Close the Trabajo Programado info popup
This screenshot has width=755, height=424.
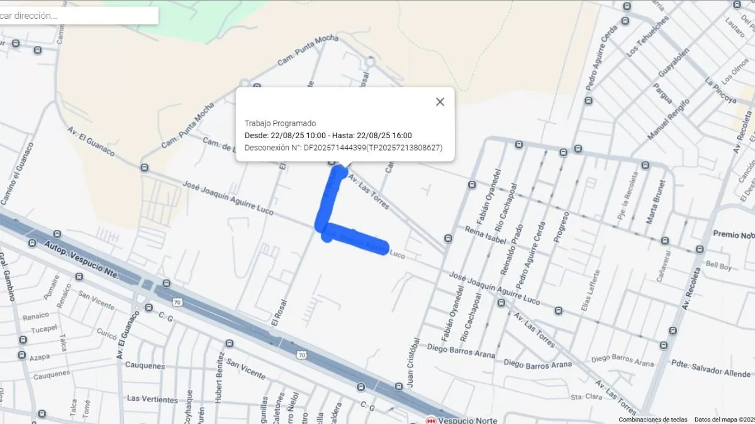click(440, 102)
